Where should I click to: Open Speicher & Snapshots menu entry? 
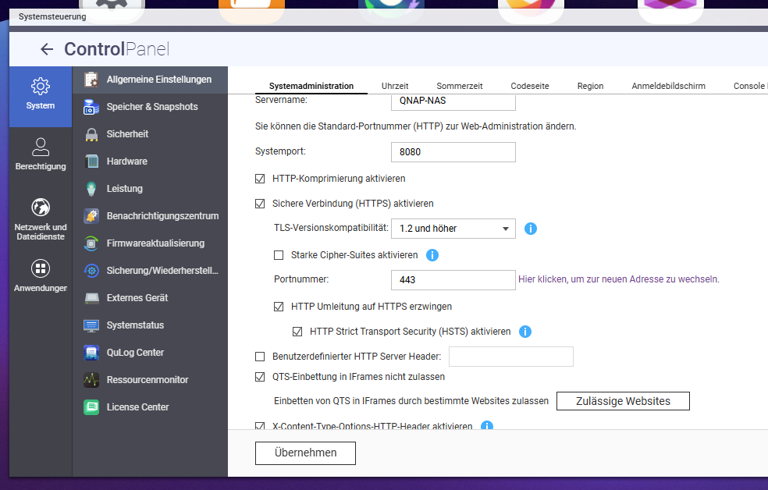150,107
